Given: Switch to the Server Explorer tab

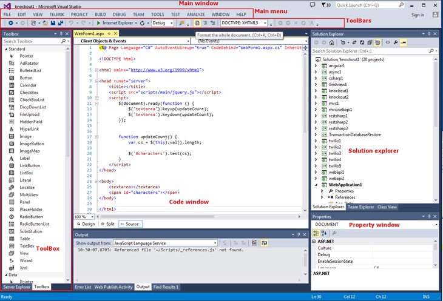Looking at the screenshot, I should point(16,287).
